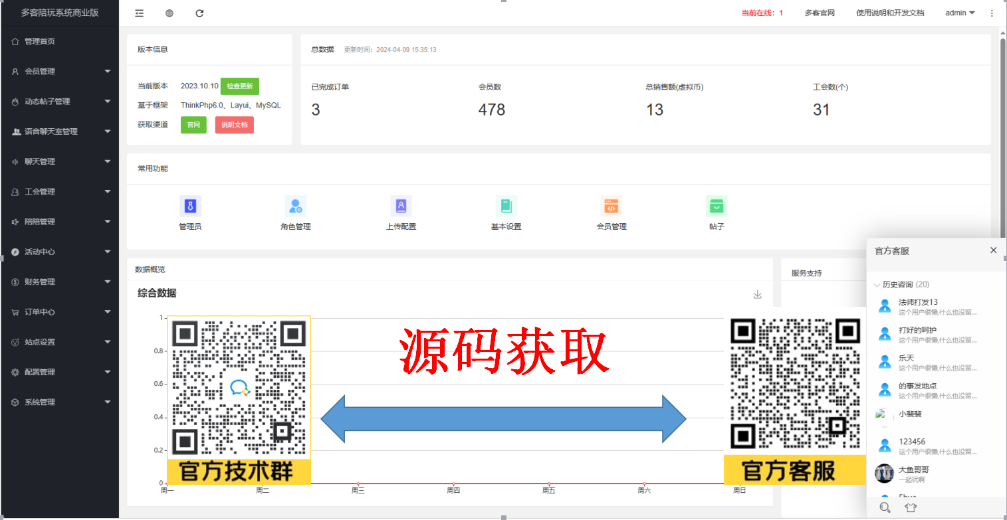Open 多客官网 link in header
The width and height of the screenshot is (1007, 520).
click(820, 13)
